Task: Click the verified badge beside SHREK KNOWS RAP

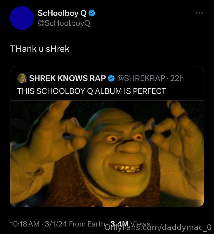Action: click(x=111, y=78)
